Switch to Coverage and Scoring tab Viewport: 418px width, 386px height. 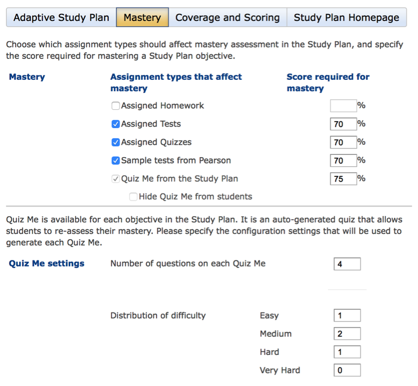coord(228,18)
